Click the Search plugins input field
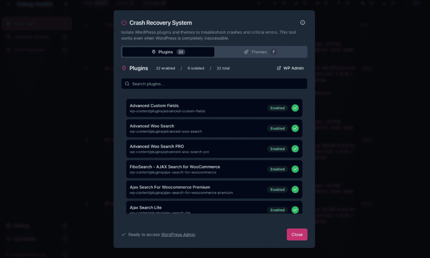The height and width of the screenshot is (258, 430). point(214,84)
